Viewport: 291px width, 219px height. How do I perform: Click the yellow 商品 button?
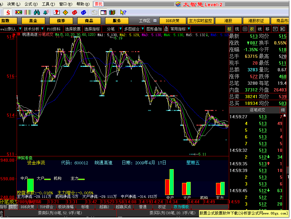coord(89,21)
